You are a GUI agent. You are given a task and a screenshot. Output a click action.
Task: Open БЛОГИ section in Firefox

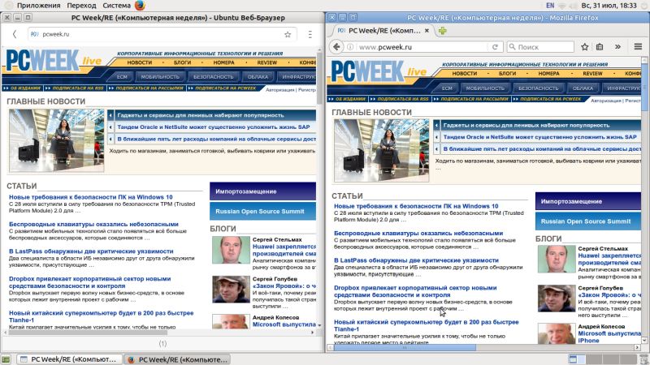point(507,73)
